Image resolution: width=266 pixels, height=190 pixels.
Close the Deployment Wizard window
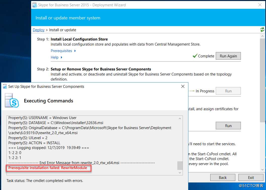tap(260, 5)
